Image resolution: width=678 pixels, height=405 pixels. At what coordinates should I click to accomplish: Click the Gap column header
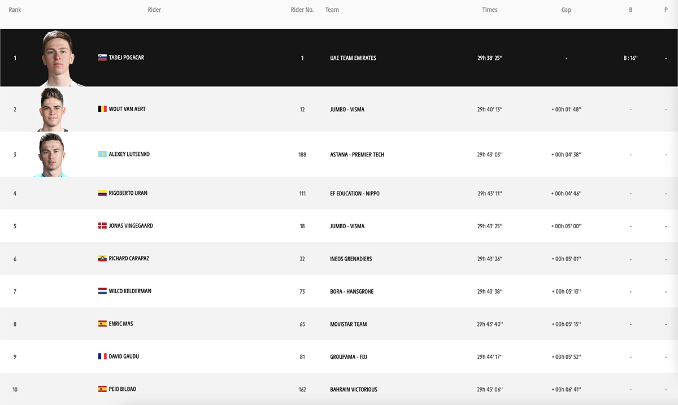pyautogui.click(x=566, y=10)
